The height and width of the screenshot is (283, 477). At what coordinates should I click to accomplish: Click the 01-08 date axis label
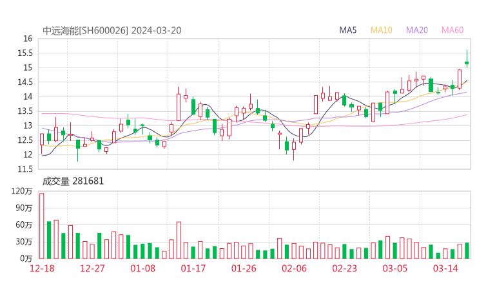(x=142, y=268)
